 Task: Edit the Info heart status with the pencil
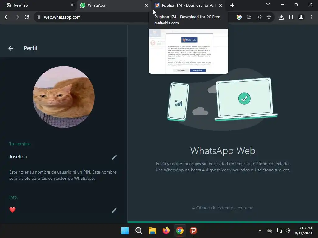(114, 210)
